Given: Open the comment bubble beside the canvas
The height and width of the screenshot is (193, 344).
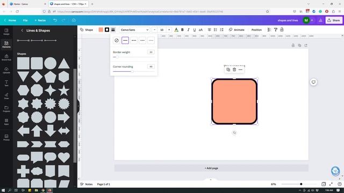Looking at the screenshot, I should pyautogui.click(x=313, y=82).
